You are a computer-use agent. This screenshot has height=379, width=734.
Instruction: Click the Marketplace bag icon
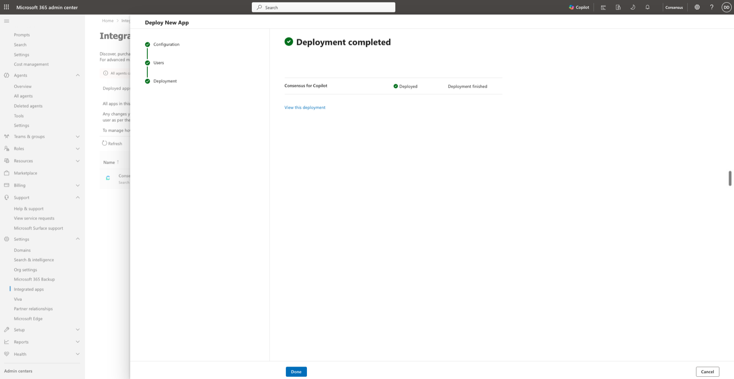point(6,173)
